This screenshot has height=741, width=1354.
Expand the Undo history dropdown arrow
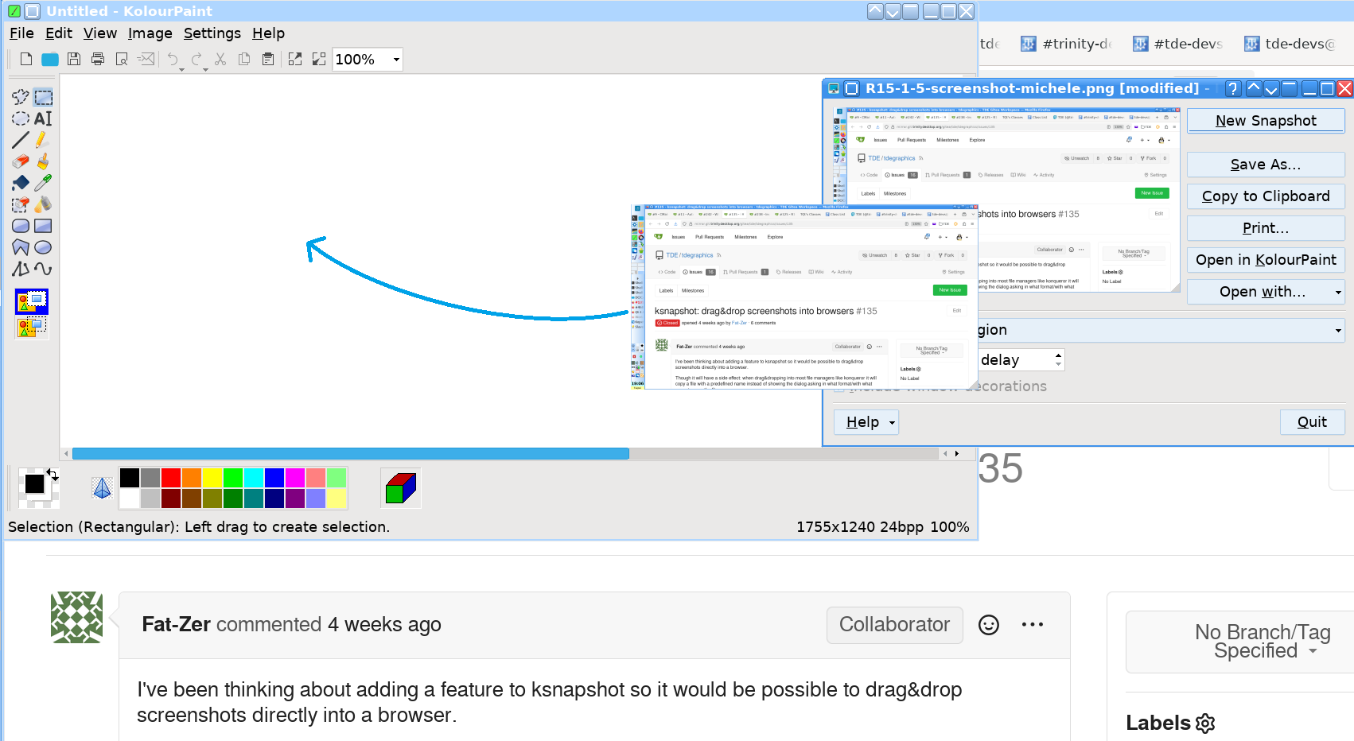pyautogui.click(x=182, y=69)
